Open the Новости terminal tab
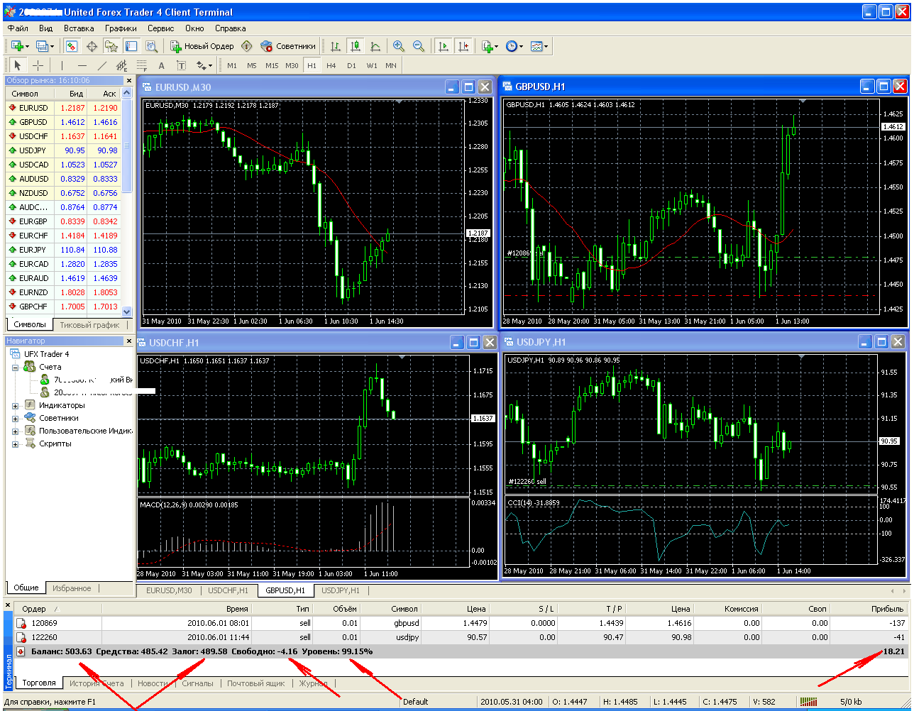This screenshot has width=914, height=711. point(153,683)
